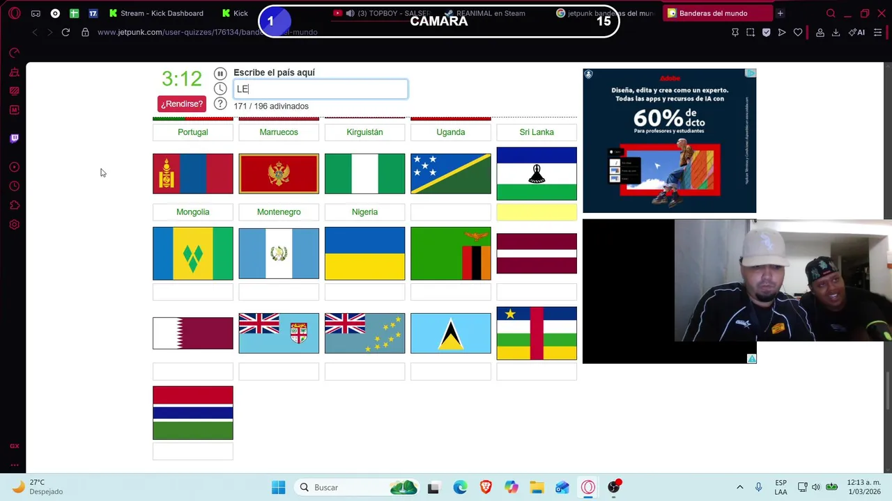Screen dimensions: 892x501
Task: Click the Nigeria label
Action: [364, 212]
